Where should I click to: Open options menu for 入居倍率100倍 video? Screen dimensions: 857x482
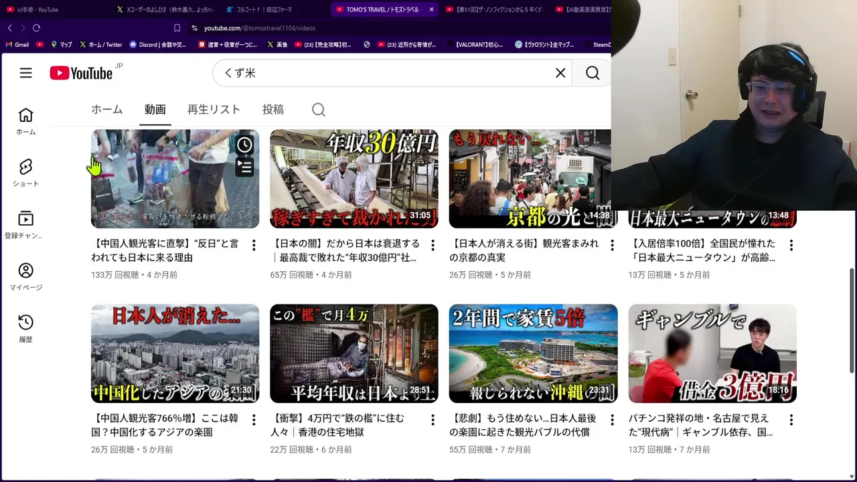(791, 246)
